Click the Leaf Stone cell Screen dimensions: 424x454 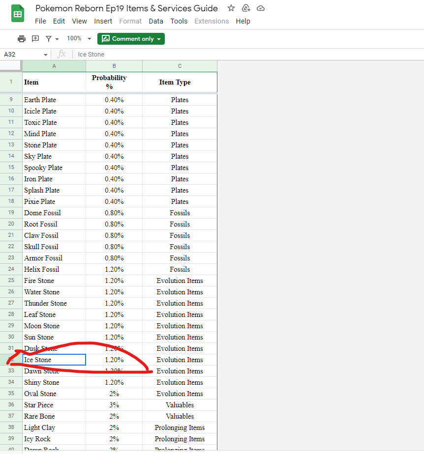point(54,314)
